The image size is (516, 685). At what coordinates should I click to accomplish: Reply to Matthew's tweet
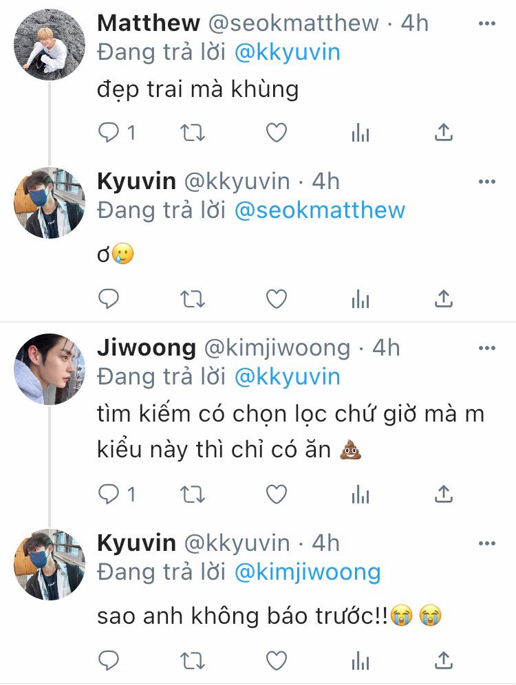[109, 132]
